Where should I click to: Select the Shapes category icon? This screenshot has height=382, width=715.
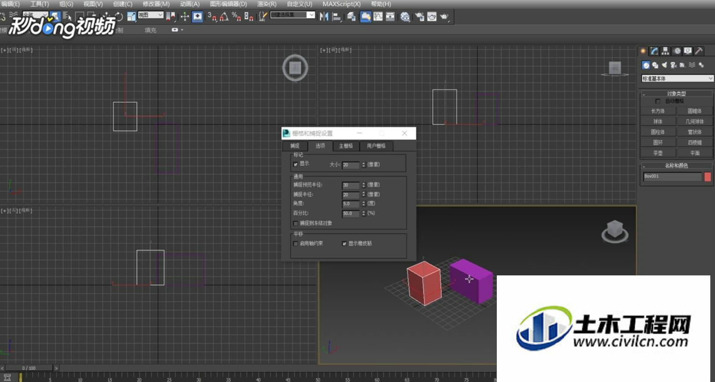coord(655,65)
